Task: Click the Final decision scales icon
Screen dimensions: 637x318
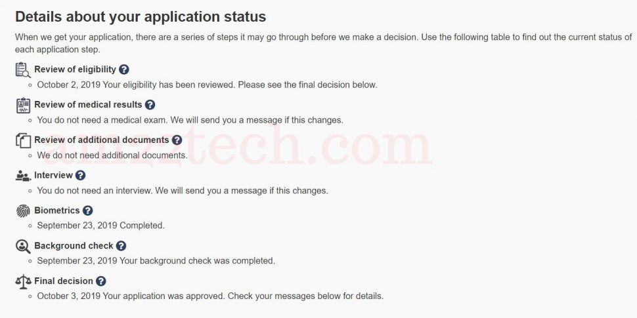Action: (23, 281)
